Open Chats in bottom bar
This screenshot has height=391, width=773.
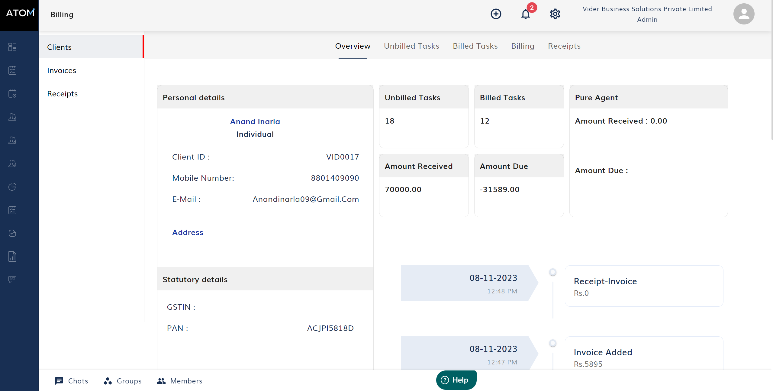click(x=72, y=381)
